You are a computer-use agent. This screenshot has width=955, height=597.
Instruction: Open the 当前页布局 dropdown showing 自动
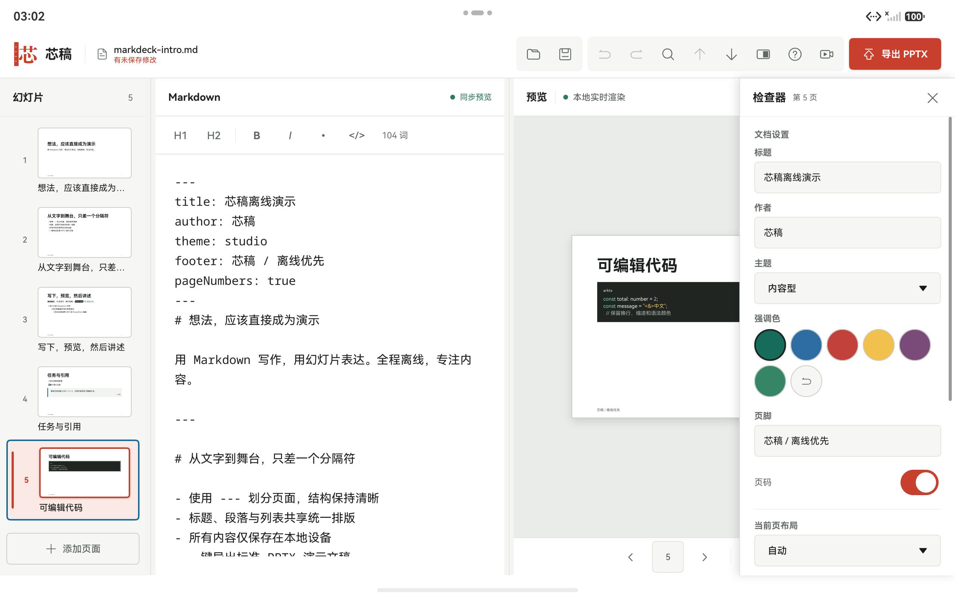pyautogui.click(x=847, y=550)
